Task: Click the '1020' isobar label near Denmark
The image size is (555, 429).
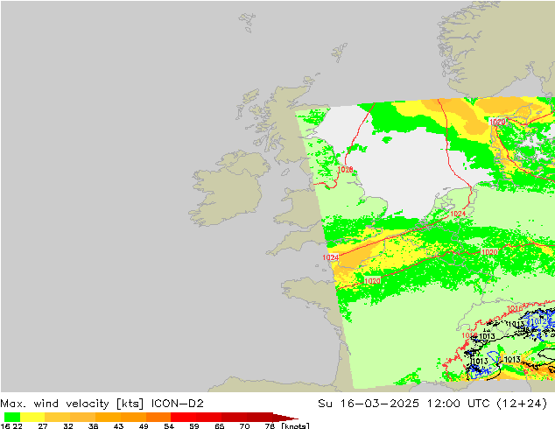Action: [497, 122]
